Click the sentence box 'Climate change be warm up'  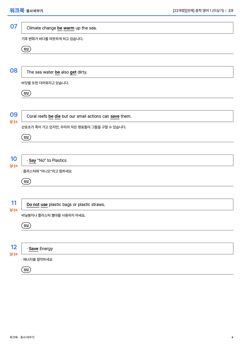click(x=128, y=28)
